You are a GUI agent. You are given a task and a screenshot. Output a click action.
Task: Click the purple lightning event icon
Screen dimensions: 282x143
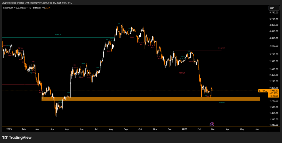point(212,124)
